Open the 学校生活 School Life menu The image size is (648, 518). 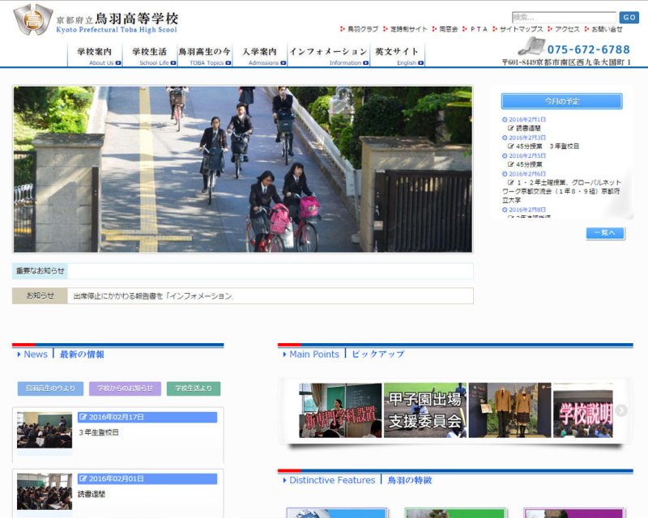pyautogui.click(x=149, y=55)
